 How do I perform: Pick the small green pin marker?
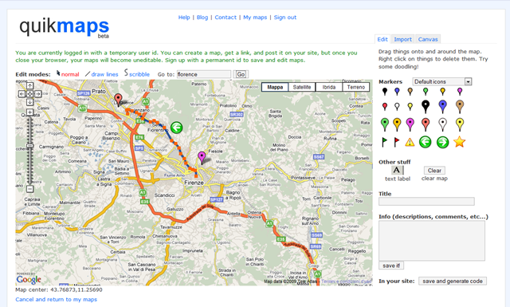[426, 92]
